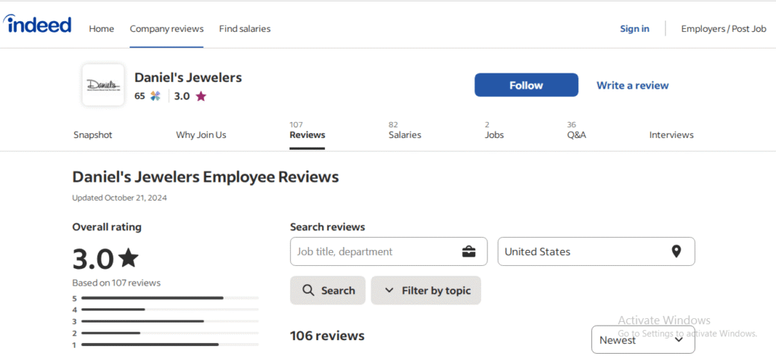Open Employers / Post Job link
Image resolution: width=776 pixels, height=359 pixels.
pyautogui.click(x=724, y=29)
